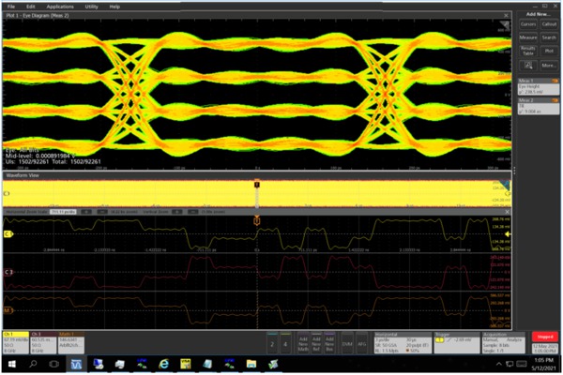The image size is (563, 375).
Task: Open the Measure panel
Action: [x=527, y=37]
